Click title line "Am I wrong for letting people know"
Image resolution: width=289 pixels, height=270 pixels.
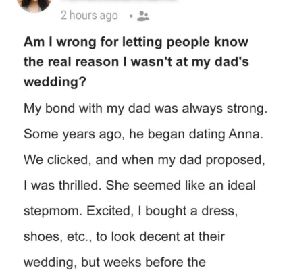(x=136, y=43)
